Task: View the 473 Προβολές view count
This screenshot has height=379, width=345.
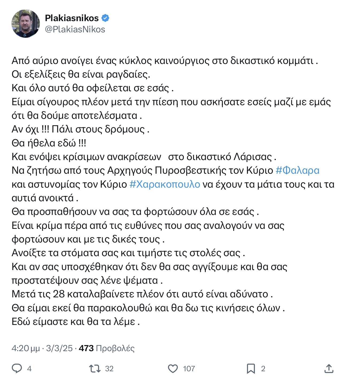Action: 107,348
